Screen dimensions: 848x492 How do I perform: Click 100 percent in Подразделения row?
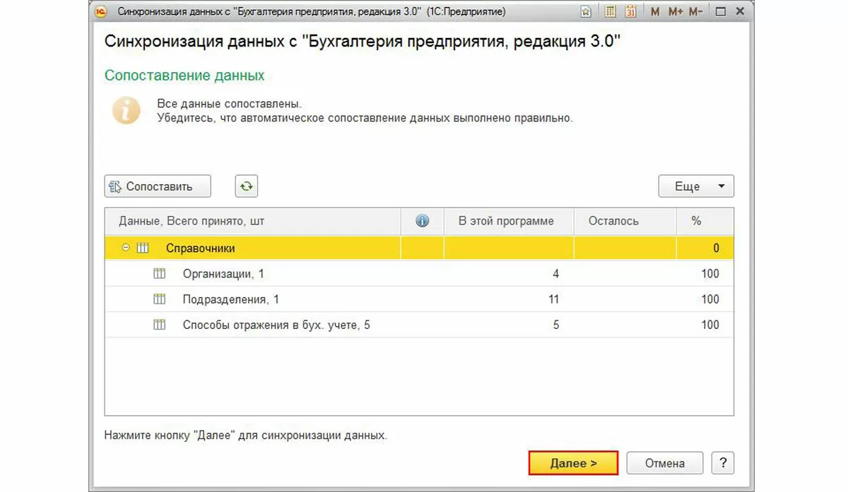pyautogui.click(x=710, y=299)
